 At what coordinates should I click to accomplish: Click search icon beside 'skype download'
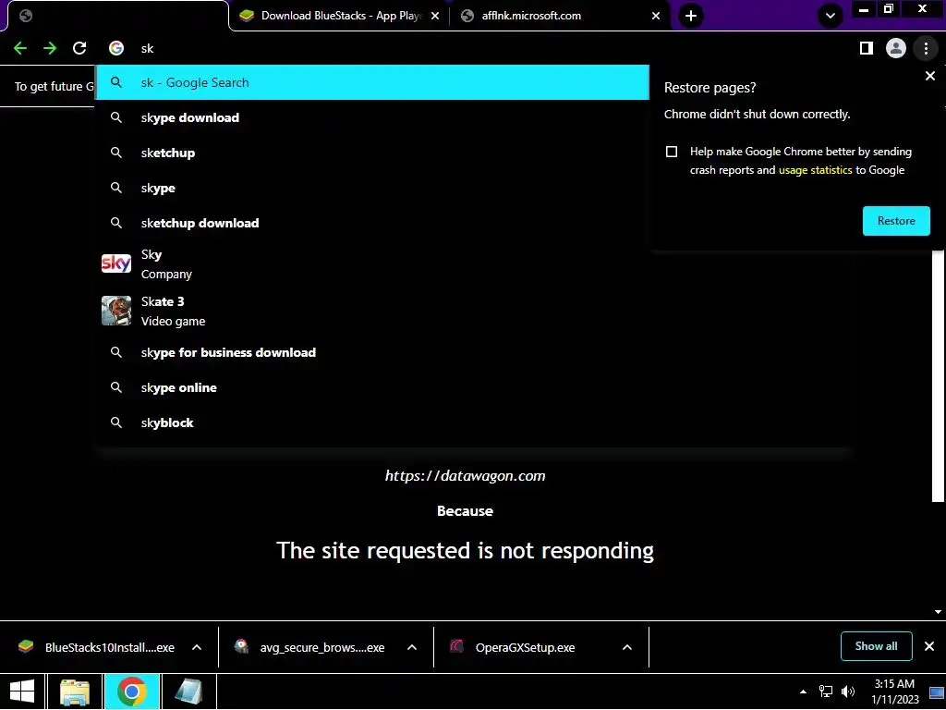[116, 117]
